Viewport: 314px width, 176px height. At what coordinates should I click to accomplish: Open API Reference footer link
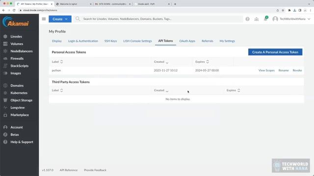pyautogui.click(x=69, y=170)
